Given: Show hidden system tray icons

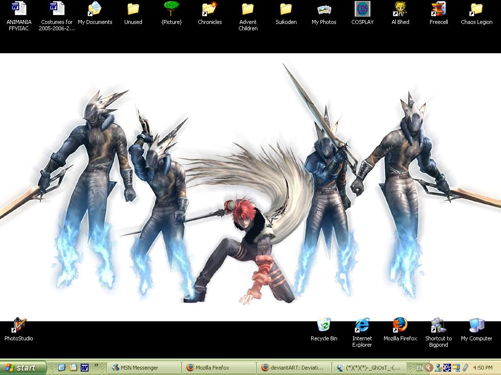Looking at the screenshot, I should click(x=429, y=368).
